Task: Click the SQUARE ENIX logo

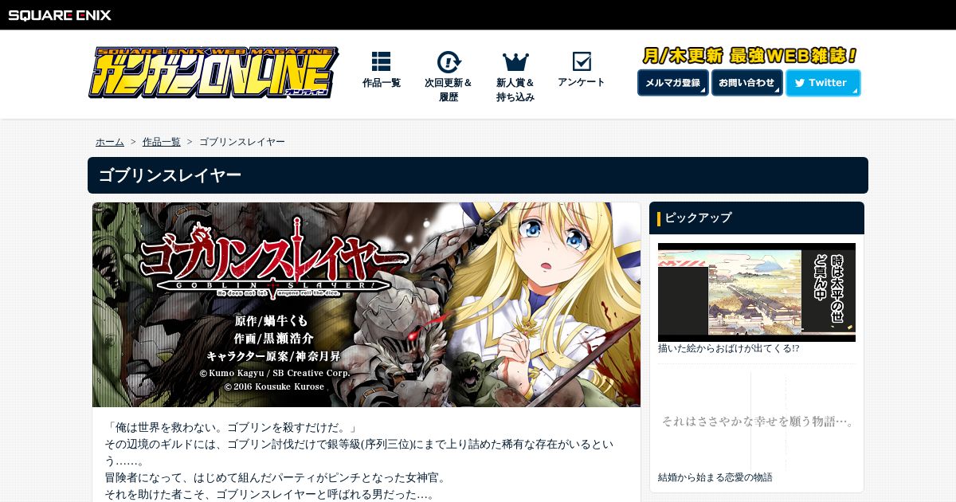Action: (60, 15)
